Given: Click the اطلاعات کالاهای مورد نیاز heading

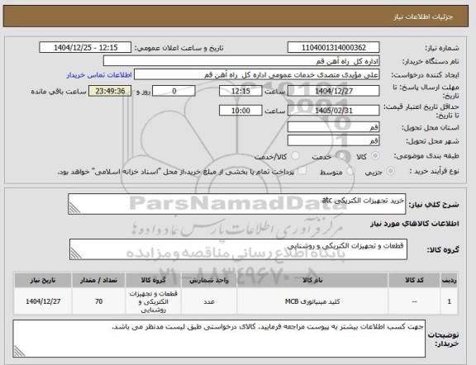Looking at the screenshot, I should pos(414,224).
